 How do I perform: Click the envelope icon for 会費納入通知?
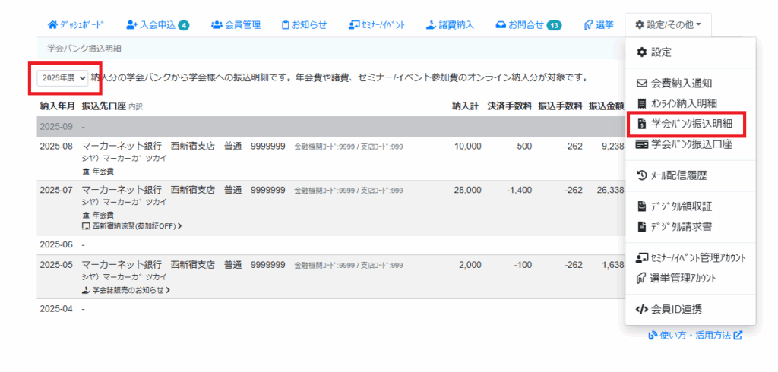coord(641,84)
